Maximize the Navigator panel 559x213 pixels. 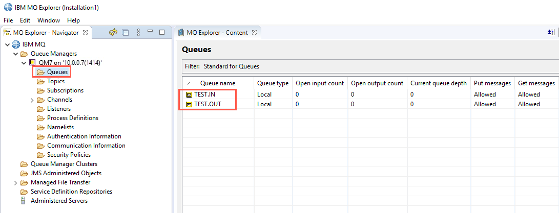point(162,32)
